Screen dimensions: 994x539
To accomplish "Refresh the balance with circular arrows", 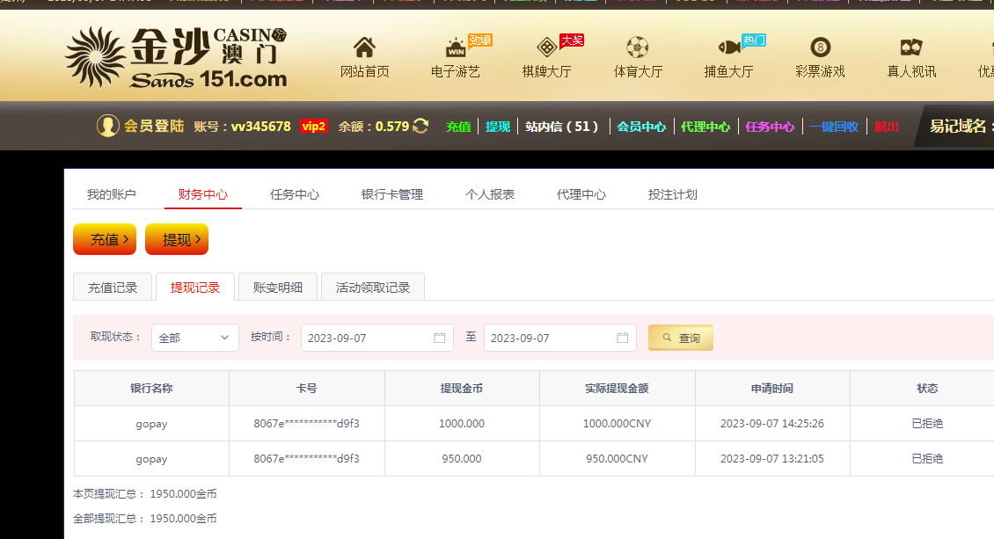I will click(x=420, y=126).
